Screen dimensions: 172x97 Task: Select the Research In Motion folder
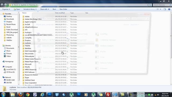point(31,75)
